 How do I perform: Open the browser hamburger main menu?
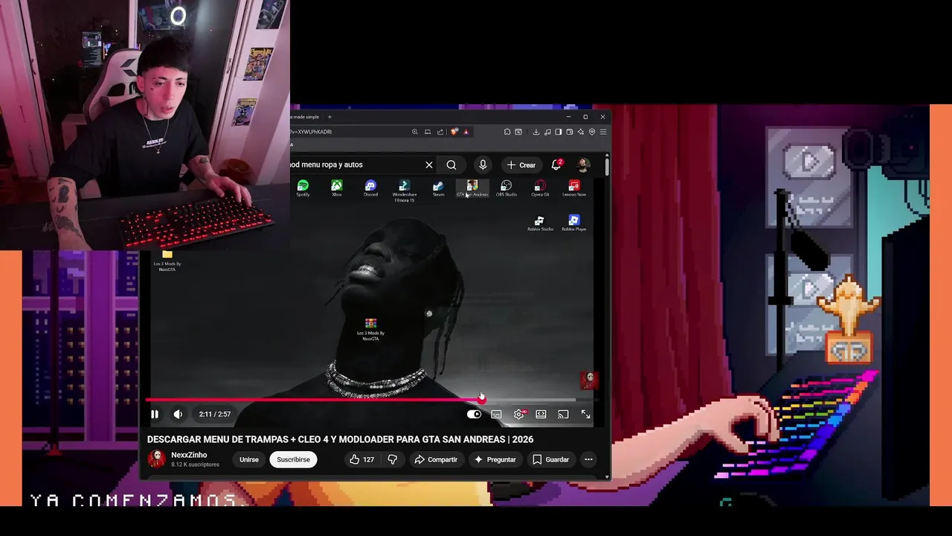click(x=603, y=132)
